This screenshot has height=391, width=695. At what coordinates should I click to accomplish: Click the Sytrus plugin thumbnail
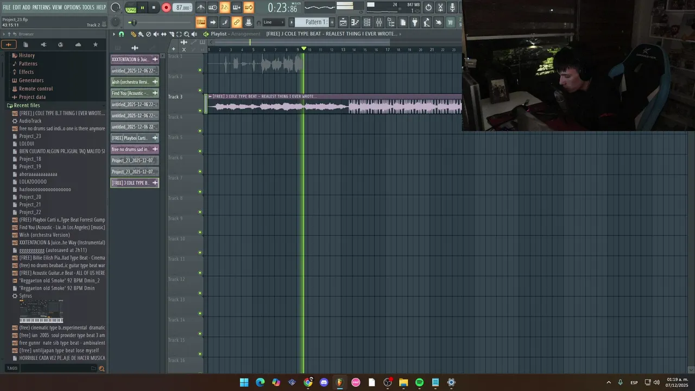click(41, 311)
